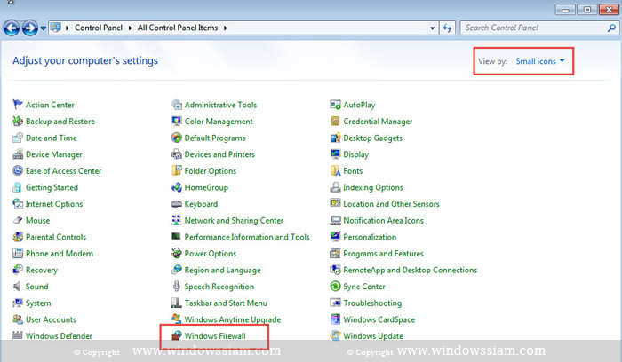Open the User Accounts link
This screenshot has height=362, width=622.
[x=51, y=319]
